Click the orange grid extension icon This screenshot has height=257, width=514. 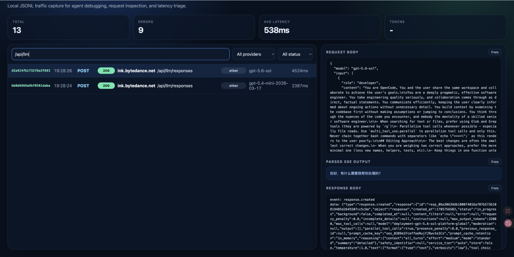(508, 211)
